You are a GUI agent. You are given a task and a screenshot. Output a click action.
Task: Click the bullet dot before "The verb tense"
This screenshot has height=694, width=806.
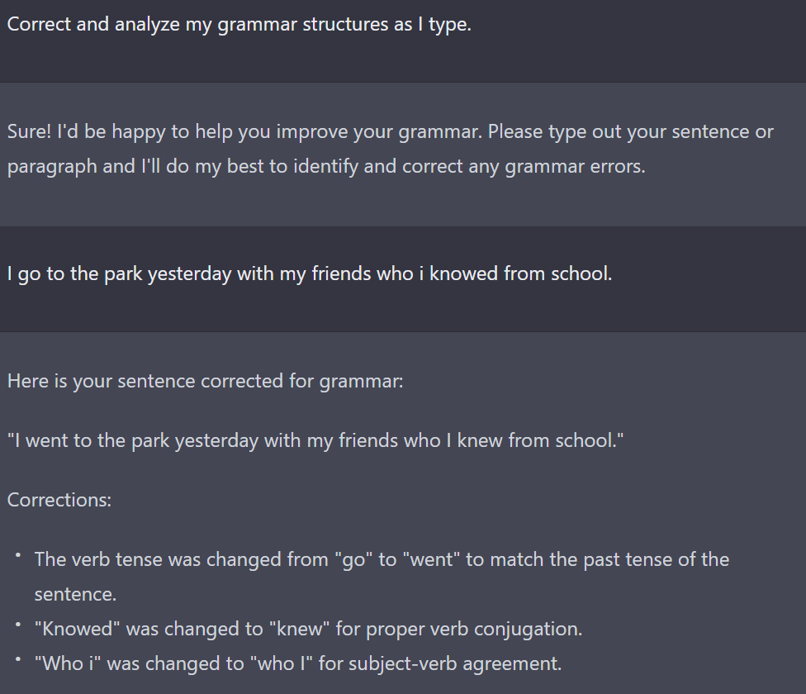click(18, 555)
